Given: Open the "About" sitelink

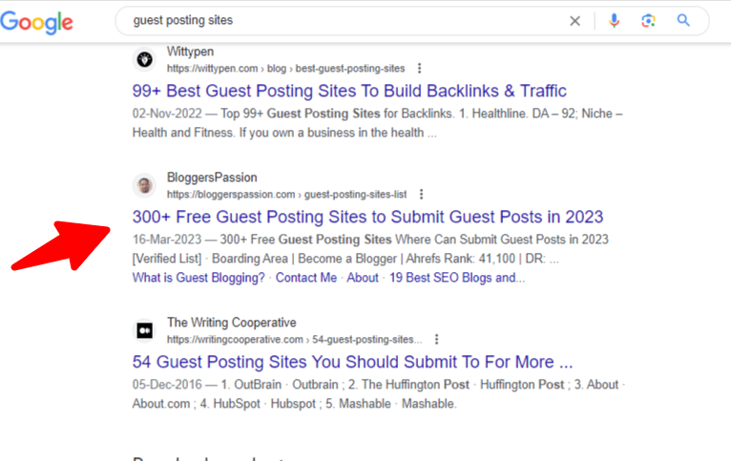Looking at the screenshot, I should pyautogui.click(x=363, y=278).
